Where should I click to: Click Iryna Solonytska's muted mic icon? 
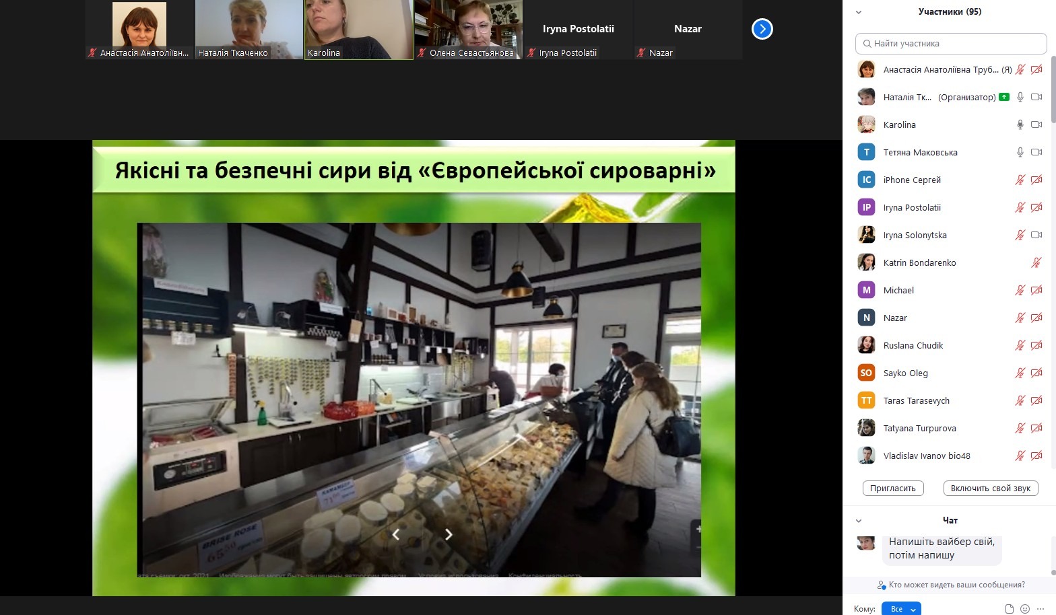tap(1020, 235)
